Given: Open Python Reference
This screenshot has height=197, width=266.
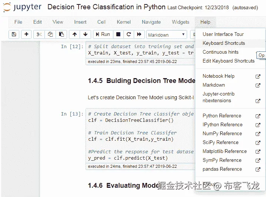Looking at the screenshot, I should (222, 116).
